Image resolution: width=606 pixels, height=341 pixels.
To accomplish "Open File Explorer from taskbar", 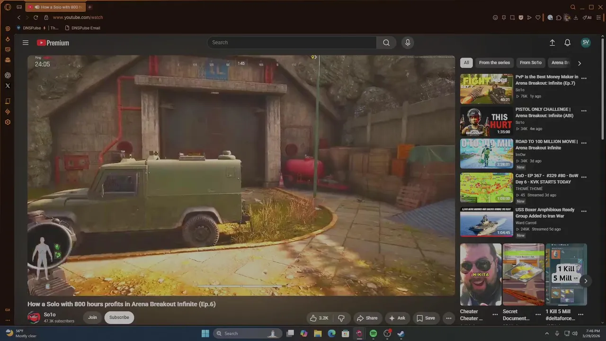I will click(x=318, y=333).
